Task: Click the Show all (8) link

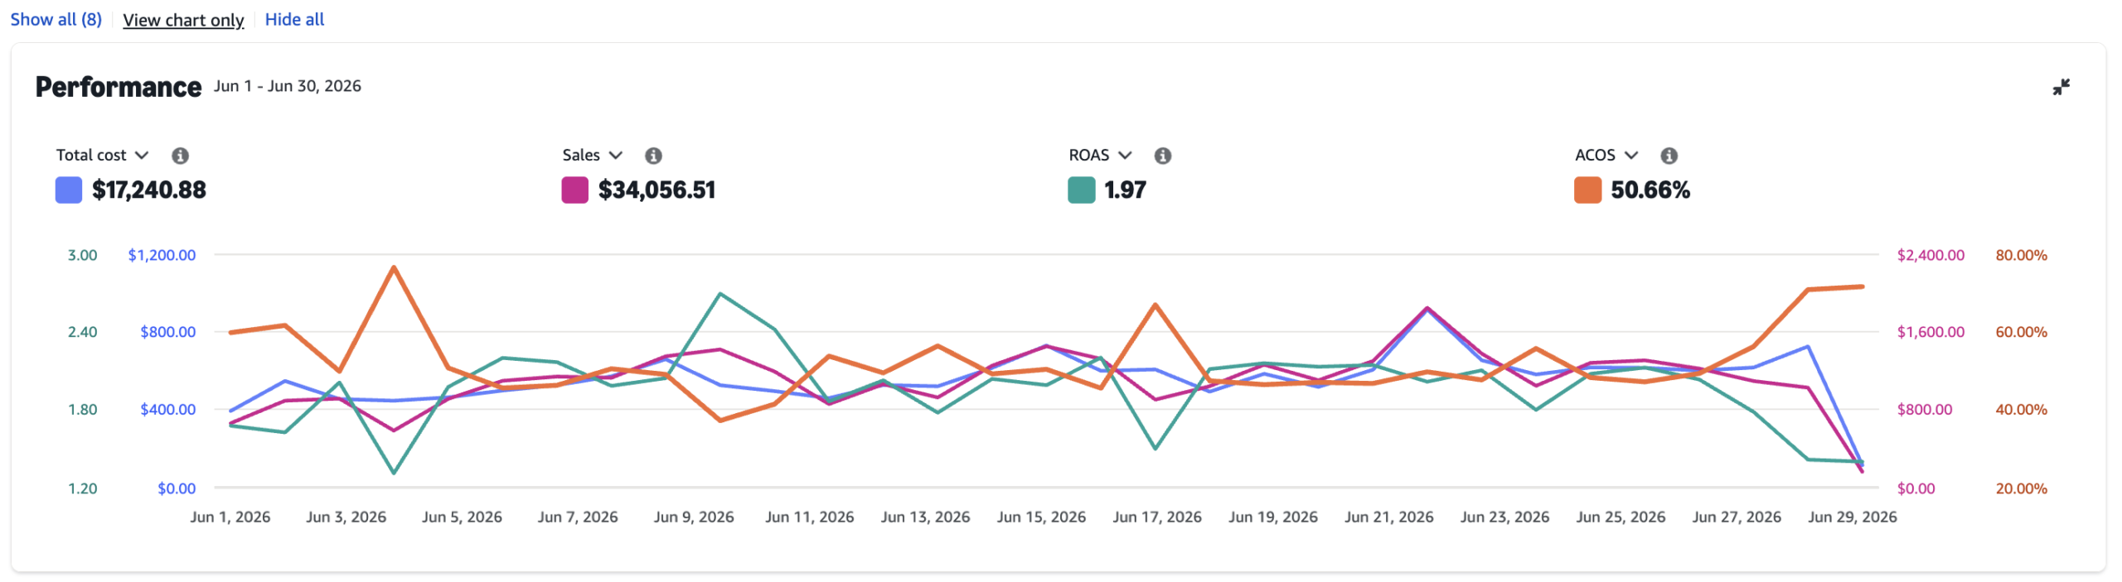Action: (x=56, y=19)
